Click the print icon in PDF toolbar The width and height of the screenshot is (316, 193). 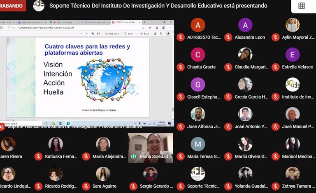(155, 34)
